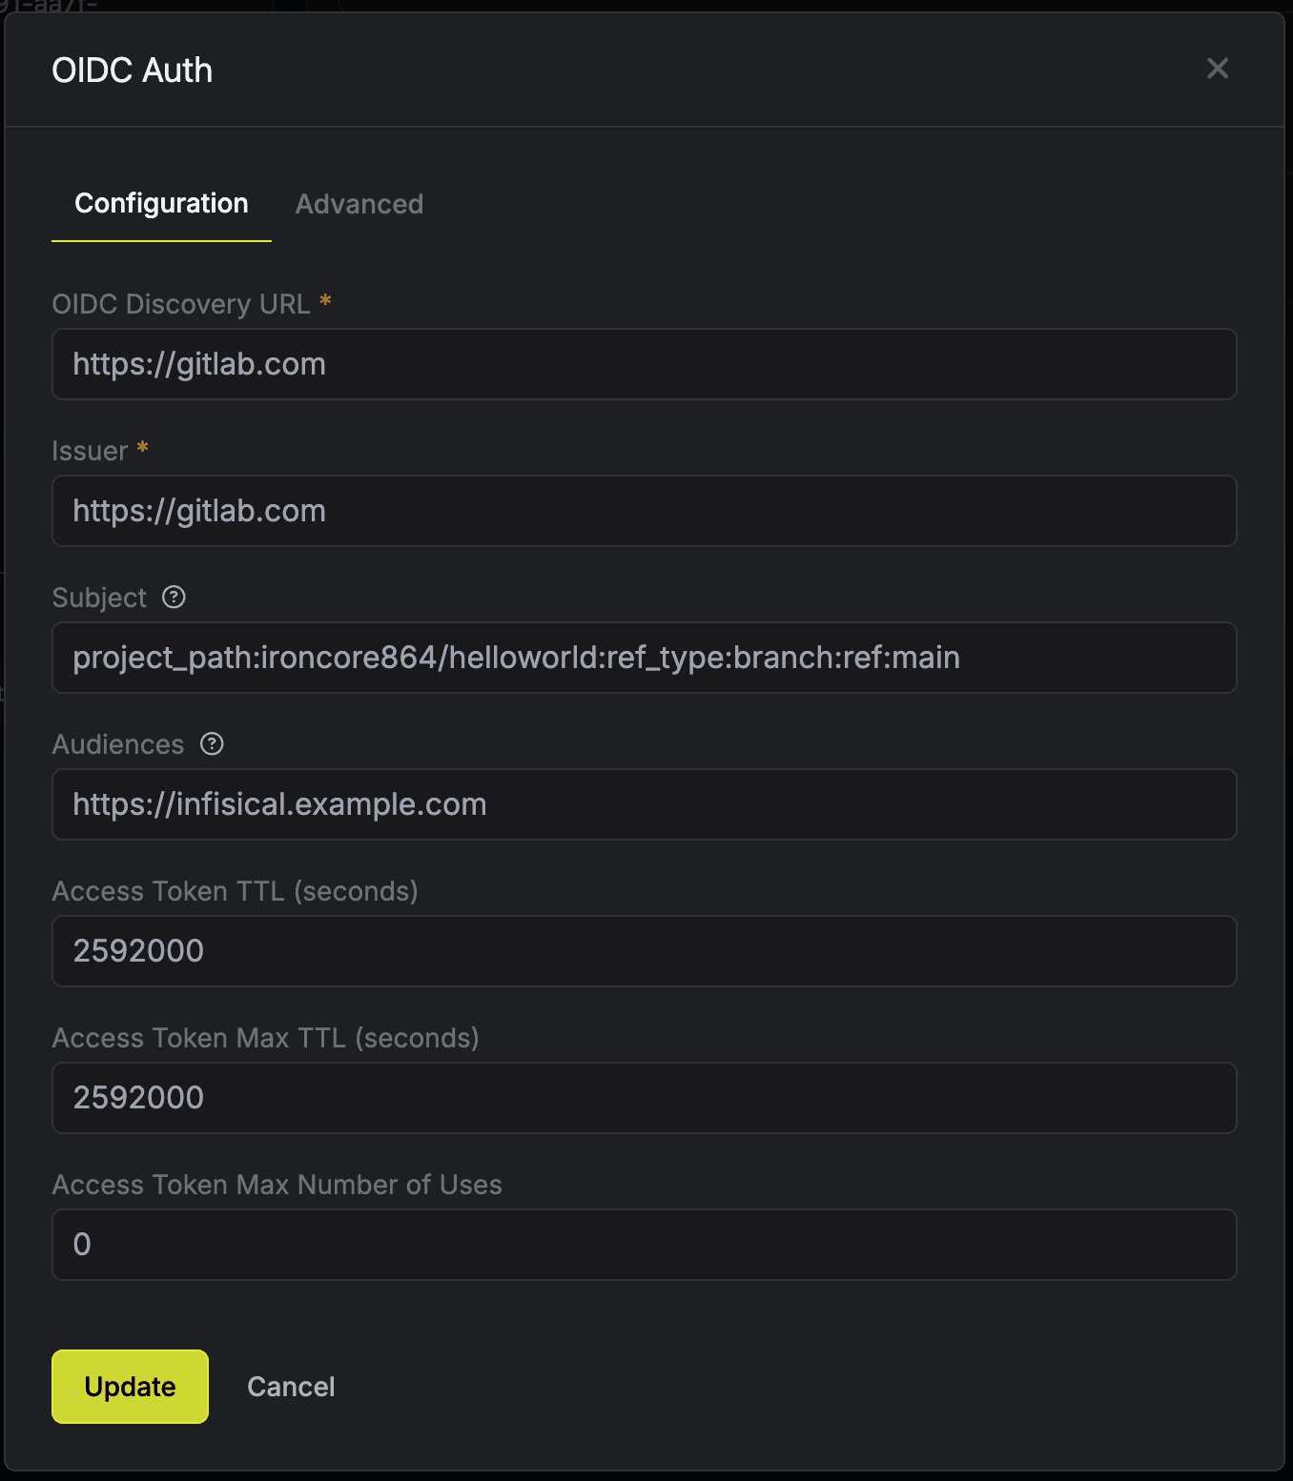This screenshot has height=1481, width=1293.
Task: Click the https://gitlab.com Issuer value
Action: (x=197, y=511)
